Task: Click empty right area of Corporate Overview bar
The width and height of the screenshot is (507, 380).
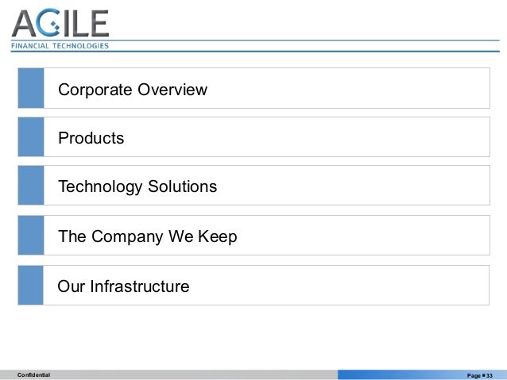Action: click(x=358, y=88)
